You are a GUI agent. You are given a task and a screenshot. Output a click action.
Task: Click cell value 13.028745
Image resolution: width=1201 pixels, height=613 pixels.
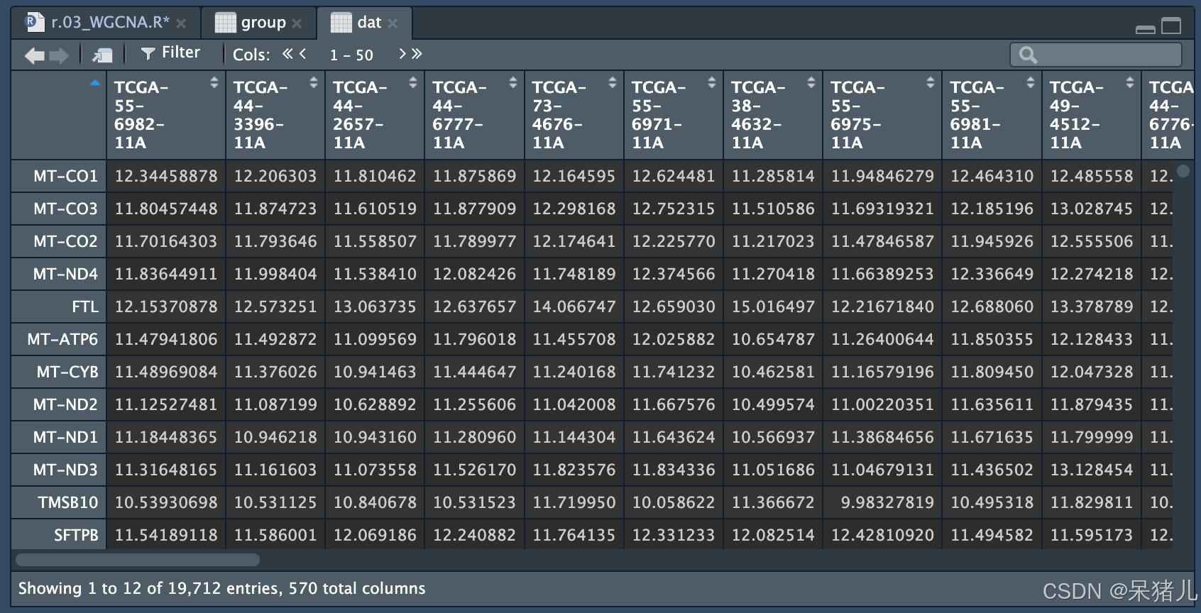tap(1092, 209)
